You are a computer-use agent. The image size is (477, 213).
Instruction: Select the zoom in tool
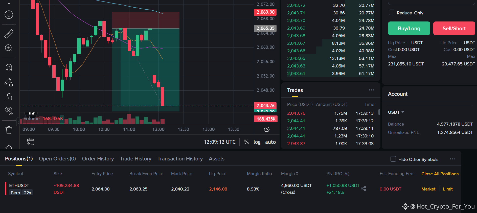pyautogui.click(x=9, y=48)
